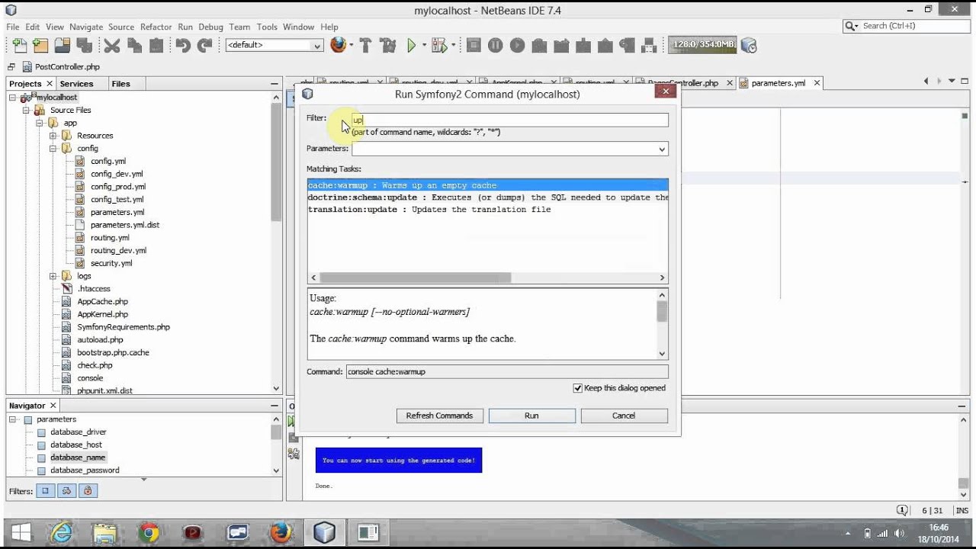The image size is (976, 549).
Task: Open the Parameters combo box dropdown
Action: 662,149
